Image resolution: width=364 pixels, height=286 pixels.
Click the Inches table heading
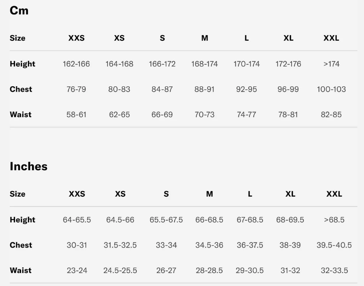pyautogui.click(x=28, y=166)
